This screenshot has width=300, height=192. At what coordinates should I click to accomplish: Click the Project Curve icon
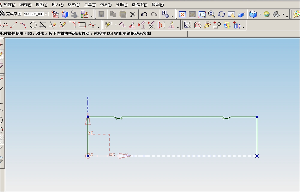237,25
